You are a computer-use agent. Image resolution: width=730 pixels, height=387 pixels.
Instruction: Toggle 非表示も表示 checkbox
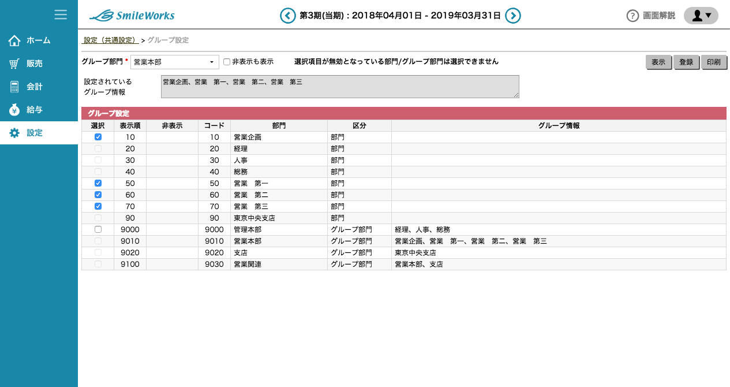[x=227, y=61]
